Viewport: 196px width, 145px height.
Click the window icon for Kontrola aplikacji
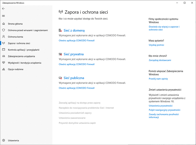pyautogui.click(x=3, y=50)
